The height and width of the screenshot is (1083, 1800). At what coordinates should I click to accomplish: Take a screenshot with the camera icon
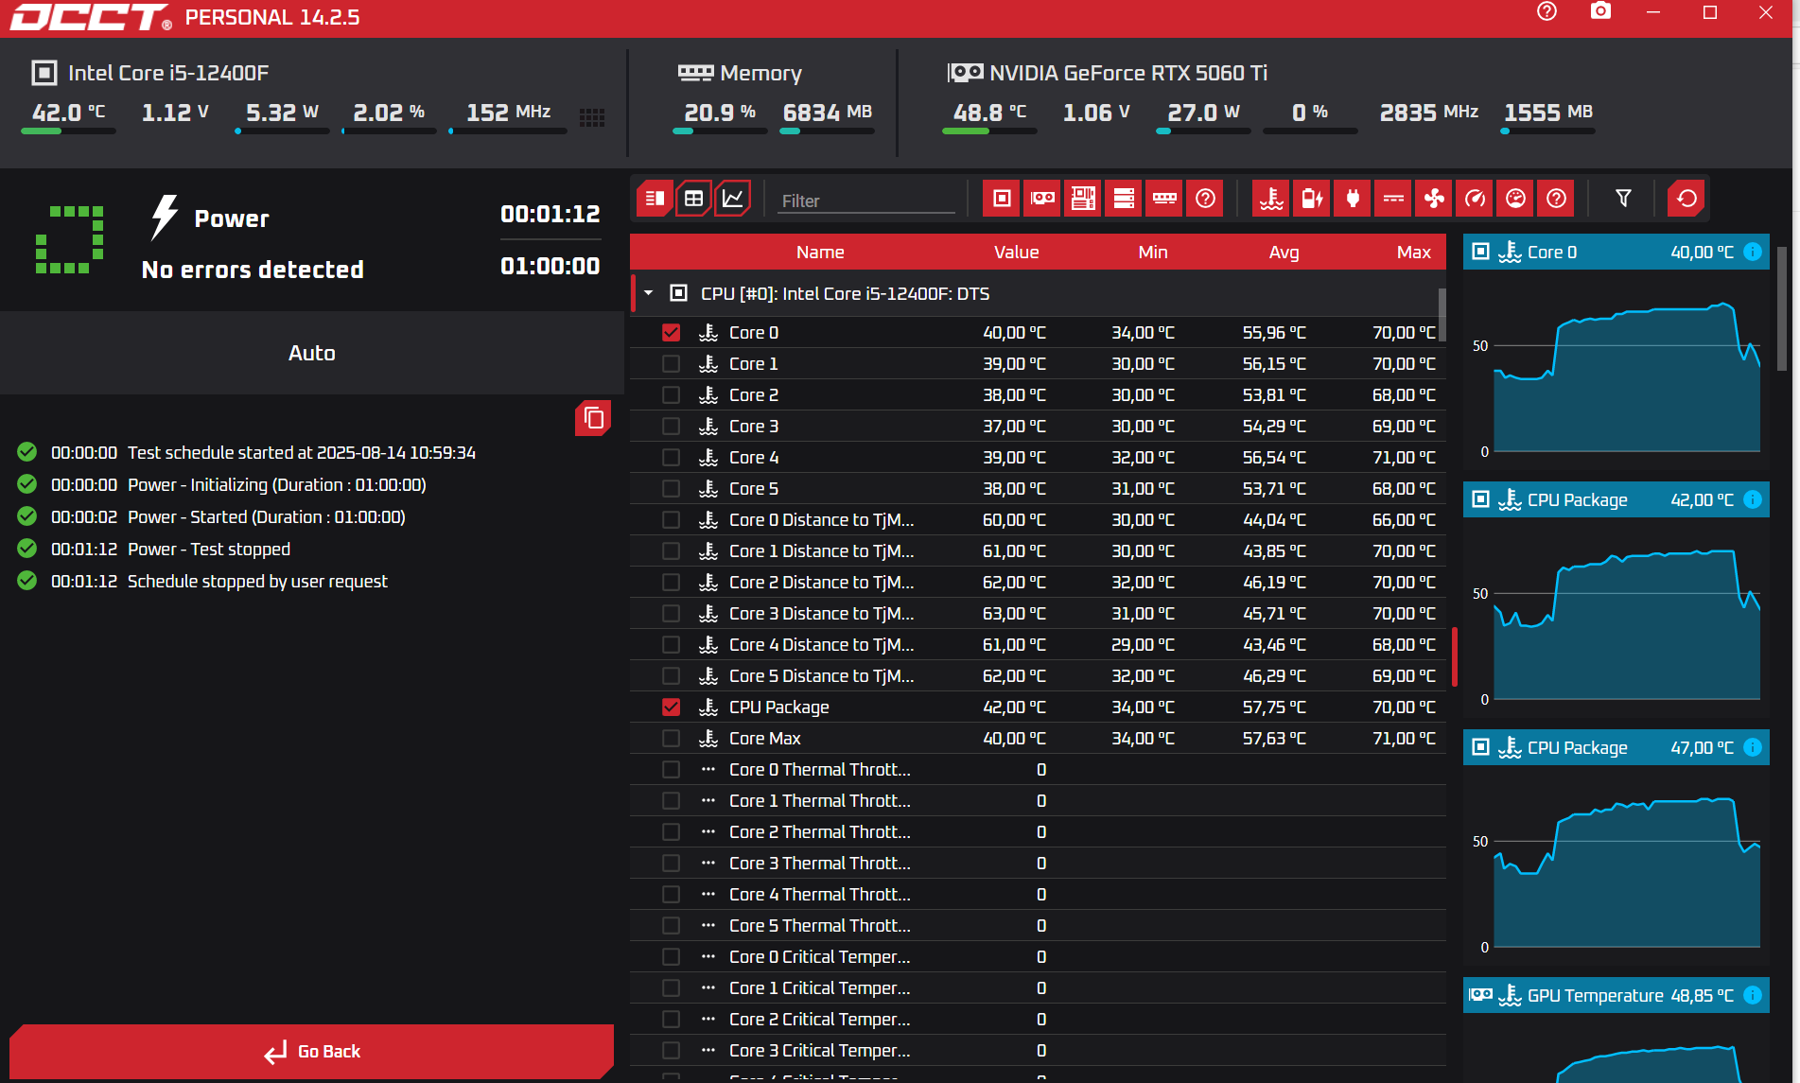point(1600,11)
